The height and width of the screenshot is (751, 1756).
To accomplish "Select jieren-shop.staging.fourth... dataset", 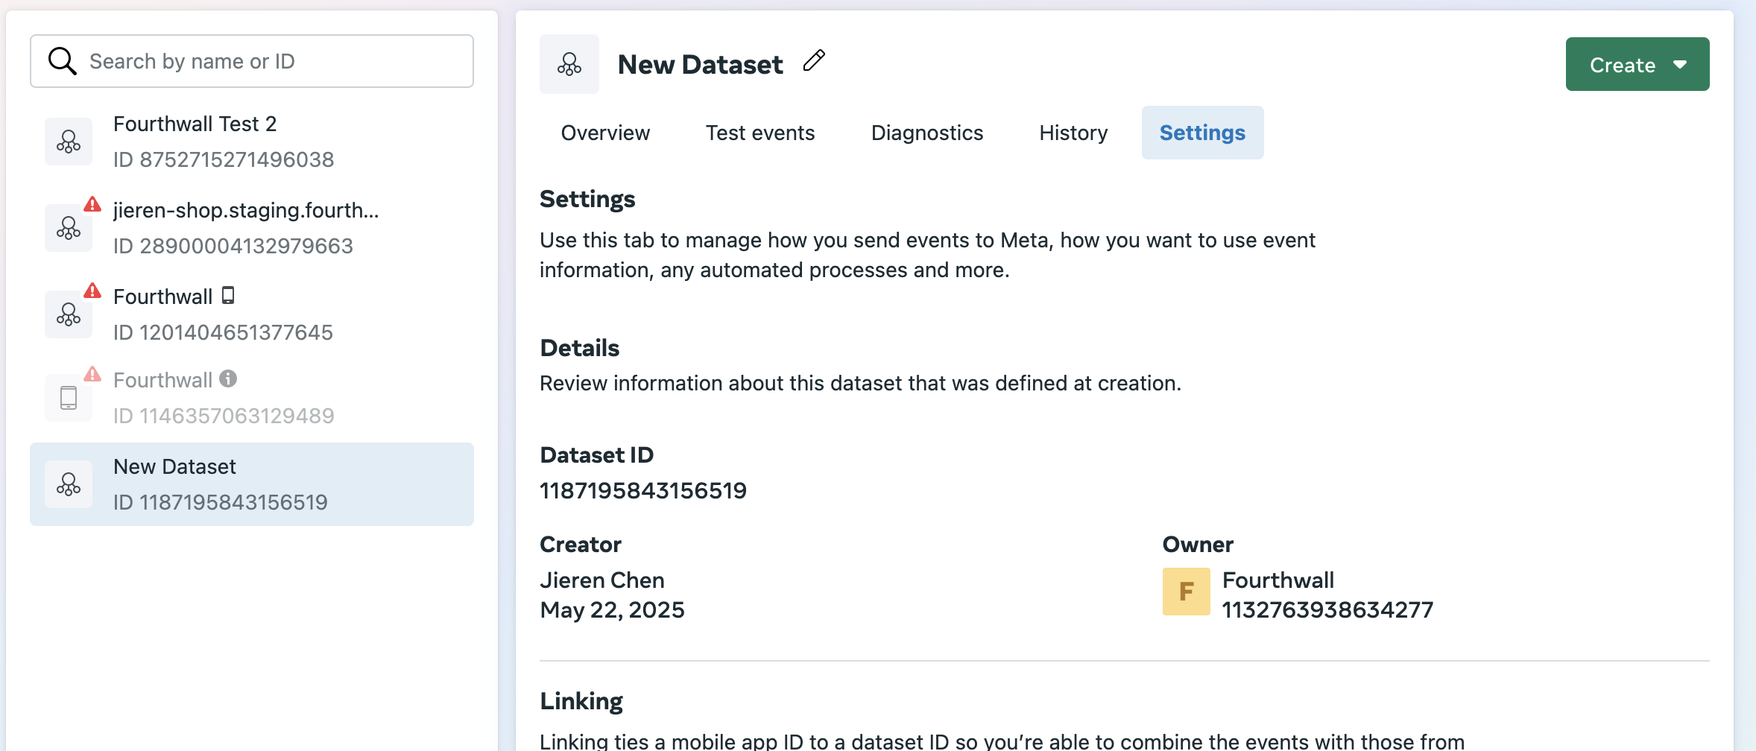I will 252,228.
